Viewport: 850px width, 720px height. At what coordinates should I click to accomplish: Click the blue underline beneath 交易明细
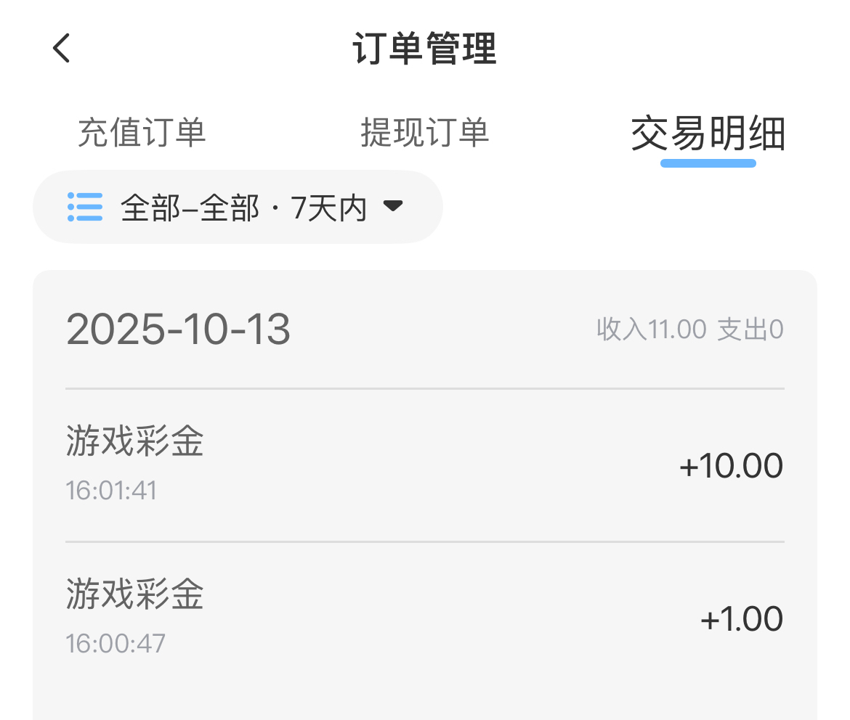(x=708, y=163)
